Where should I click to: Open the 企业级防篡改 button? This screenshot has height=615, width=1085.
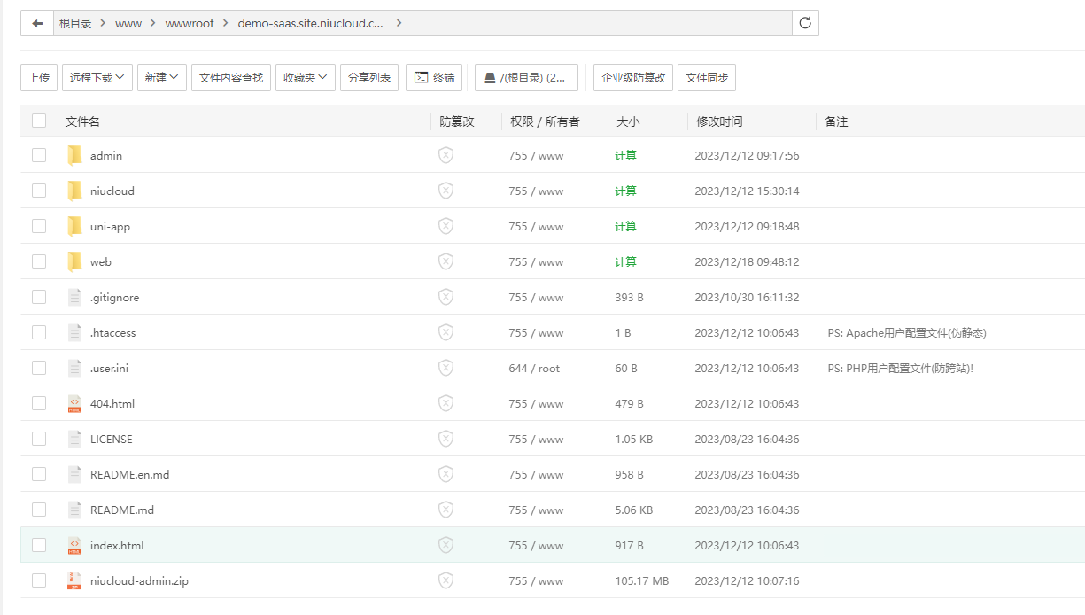(633, 77)
